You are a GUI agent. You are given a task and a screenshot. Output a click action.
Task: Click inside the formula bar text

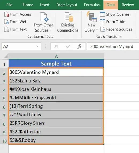tap(113, 46)
